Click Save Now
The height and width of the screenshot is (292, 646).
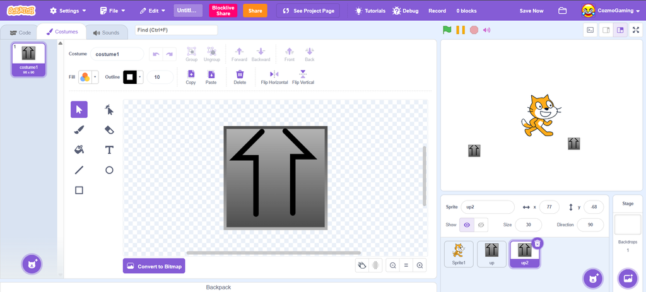click(531, 11)
